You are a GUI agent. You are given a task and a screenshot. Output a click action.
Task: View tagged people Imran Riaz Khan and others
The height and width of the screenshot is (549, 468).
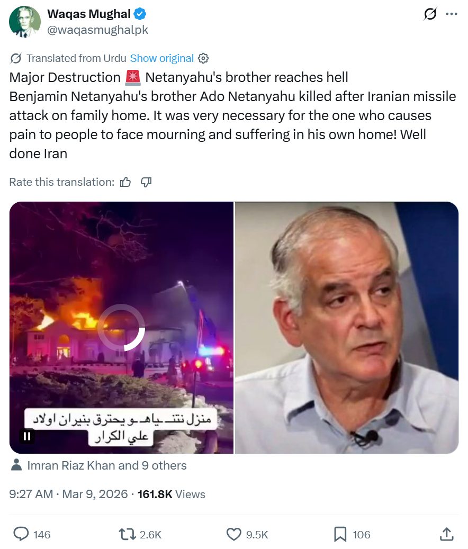(107, 465)
